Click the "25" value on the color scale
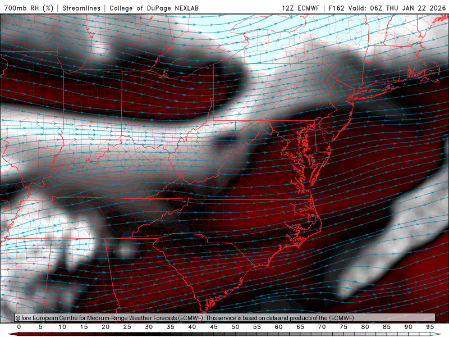Image resolution: width=449 pixels, height=337 pixels. pos(127,327)
